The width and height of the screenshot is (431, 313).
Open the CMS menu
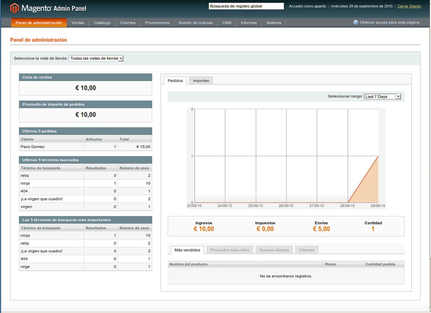(x=227, y=23)
